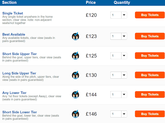The image size is (165, 123).
Task: Click the paired seats icon for Long Side Upper Tier
Action: click(x=75, y=75)
